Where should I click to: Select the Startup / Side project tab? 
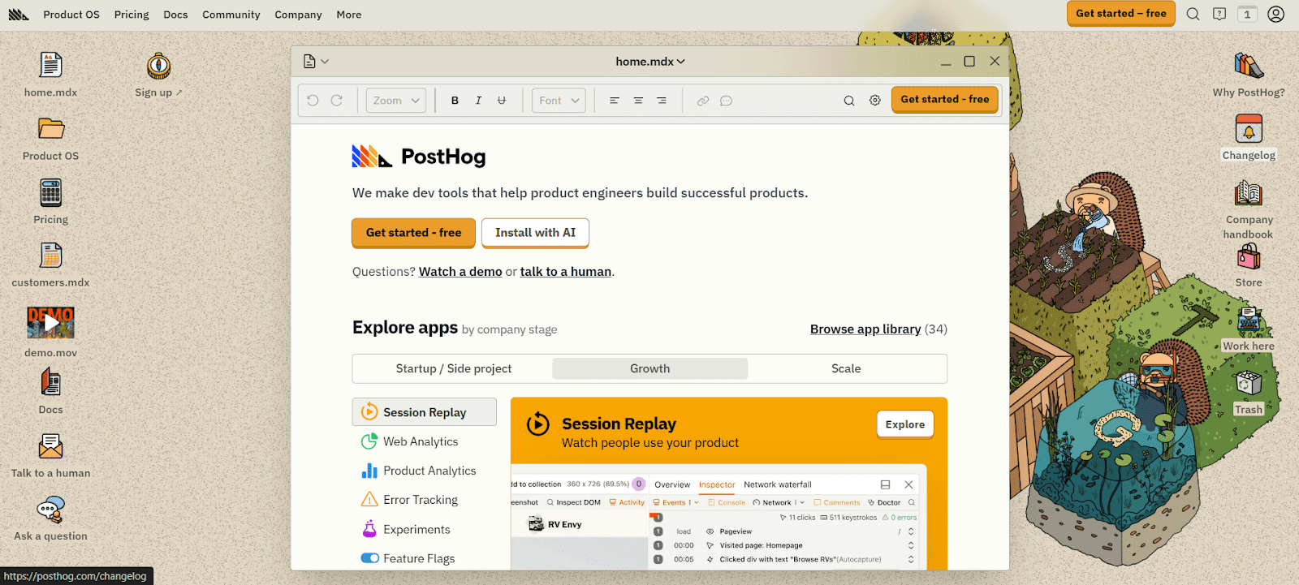tap(454, 368)
